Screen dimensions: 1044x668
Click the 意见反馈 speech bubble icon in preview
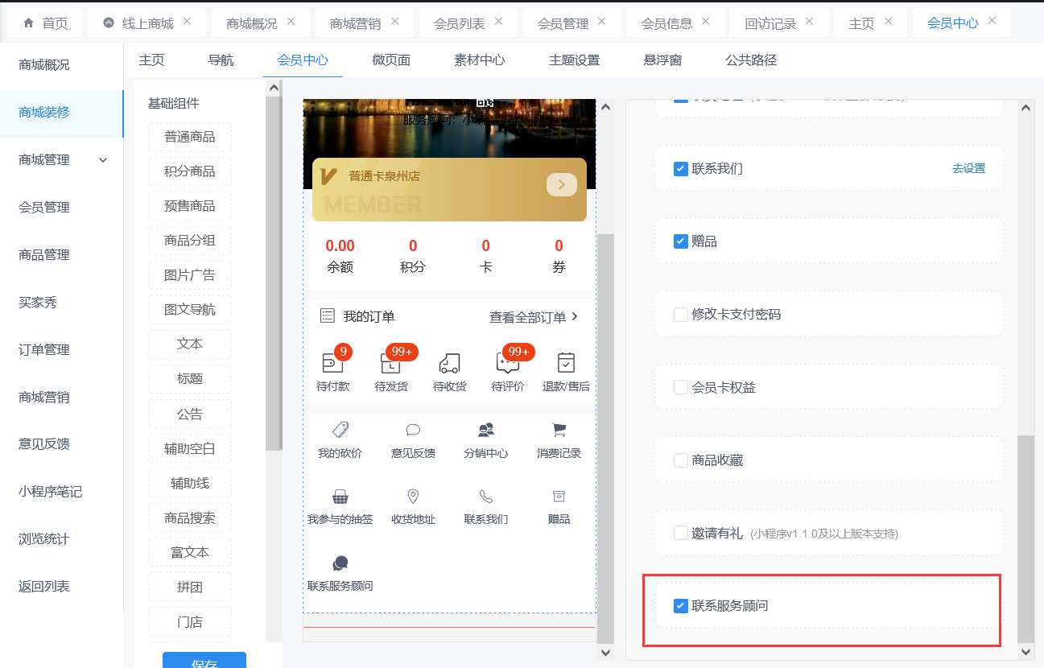(413, 430)
